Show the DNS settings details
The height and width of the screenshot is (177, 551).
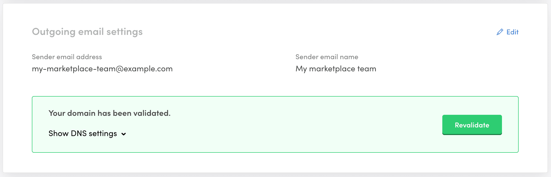pyautogui.click(x=83, y=134)
